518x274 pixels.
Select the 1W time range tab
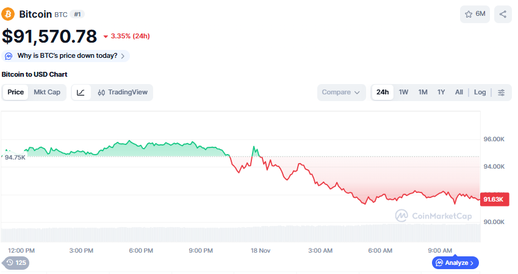pos(403,93)
